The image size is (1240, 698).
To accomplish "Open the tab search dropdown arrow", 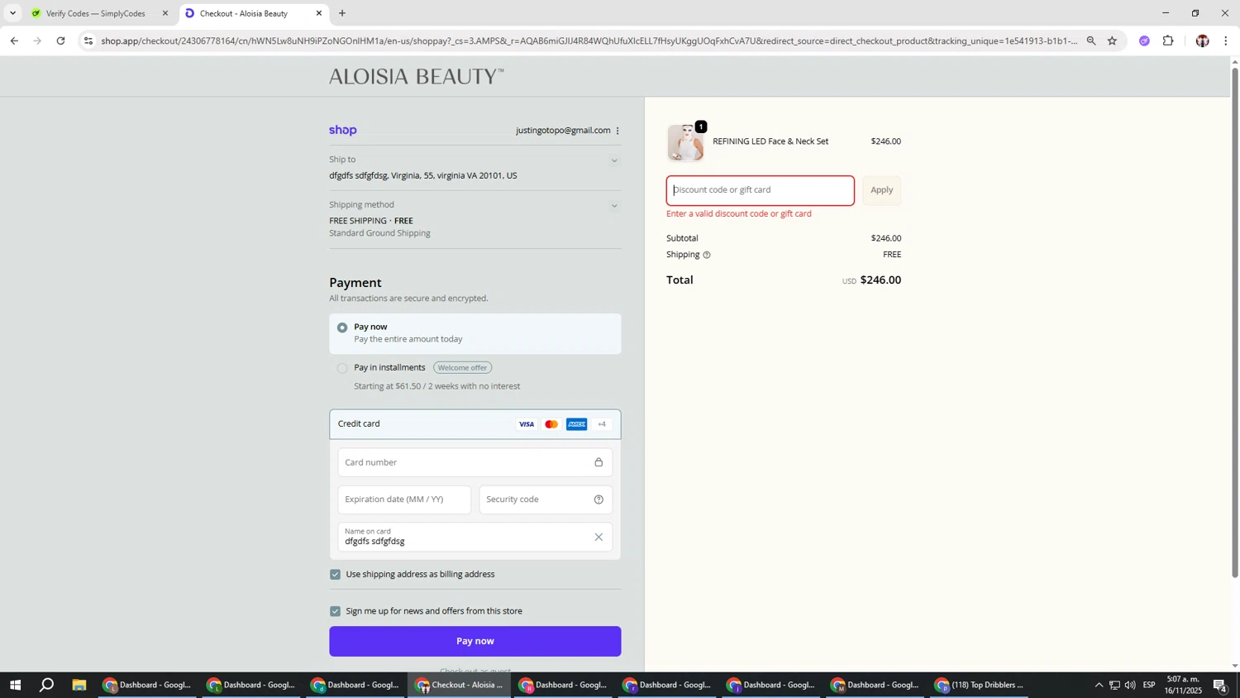I will click(12, 13).
